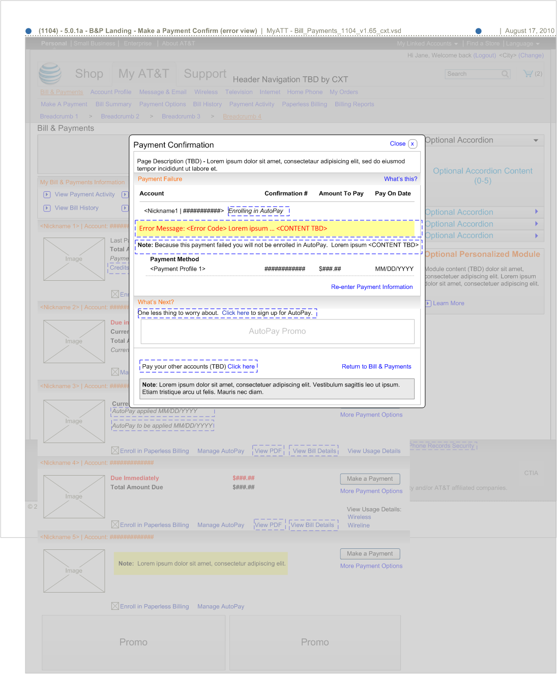Go to Payment Options submenu
This screenshot has height=675, width=557.
click(x=163, y=104)
